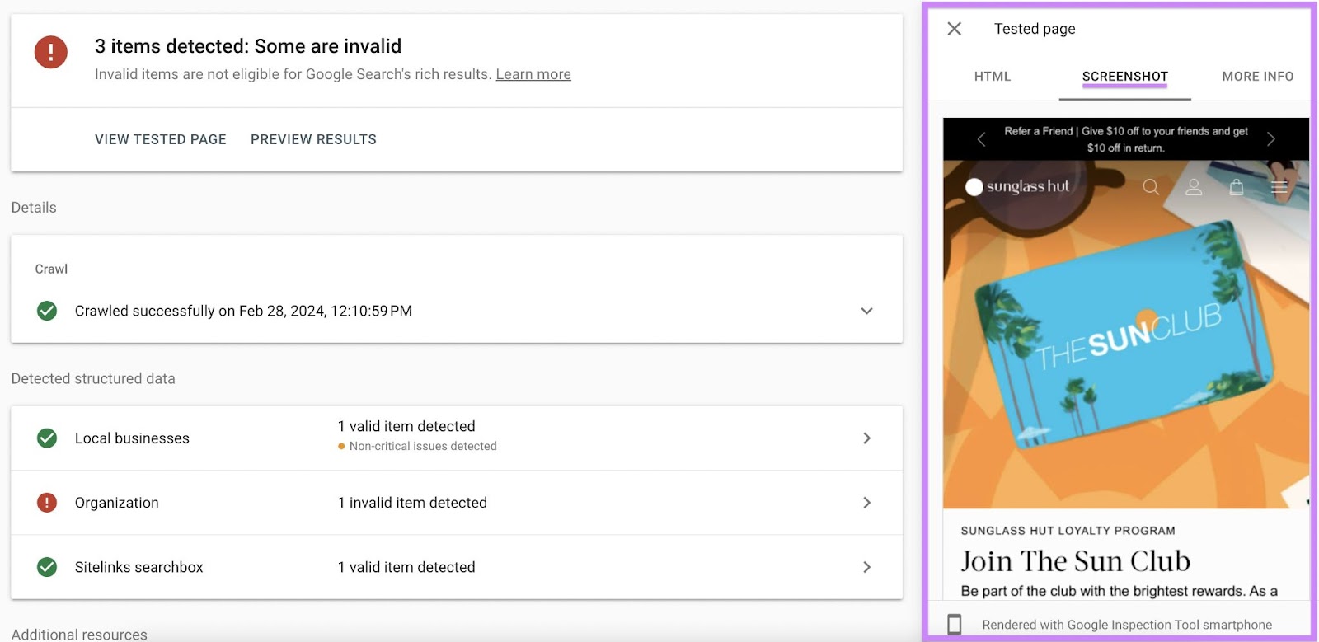Click the Sunglass Hut logo

[x=1017, y=186]
